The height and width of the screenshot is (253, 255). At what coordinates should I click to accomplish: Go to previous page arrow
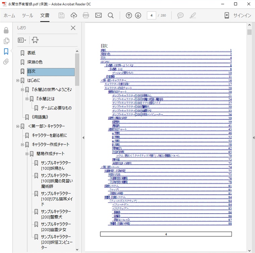pyautogui.click(x=129, y=15)
